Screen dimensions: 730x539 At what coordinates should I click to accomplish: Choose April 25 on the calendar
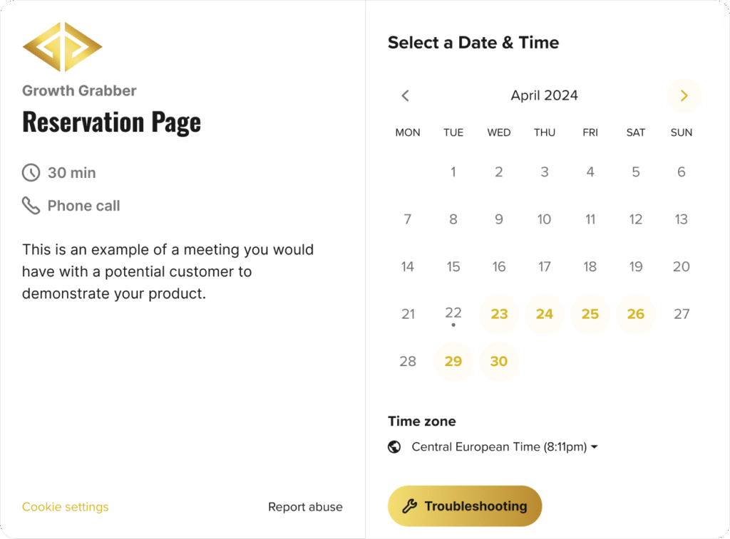(590, 314)
